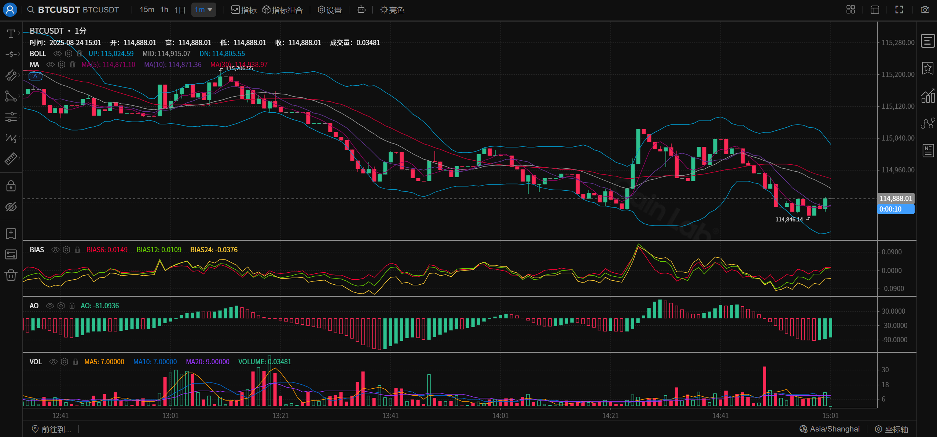This screenshot has height=437, width=937.
Task: Select the text annotation tool
Action: (11, 34)
